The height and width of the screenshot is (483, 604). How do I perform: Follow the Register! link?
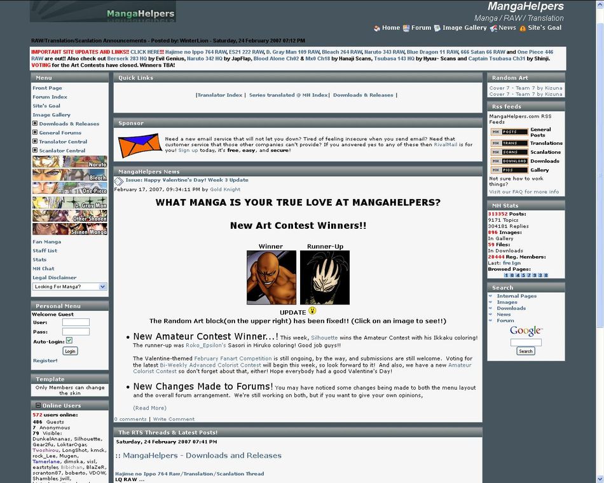coord(45,360)
